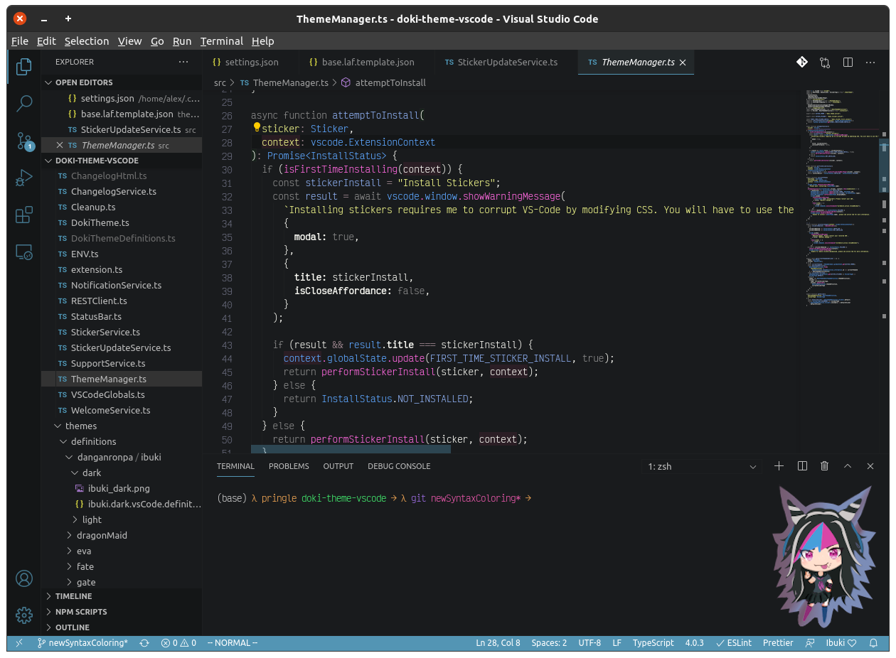This screenshot has height=658, width=896.
Task: Switch to the Problems panel tab
Action: coord(289,466)
